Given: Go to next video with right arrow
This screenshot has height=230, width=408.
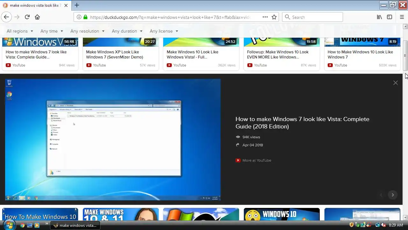Looking at the screenshot, I should pos(393,195).
